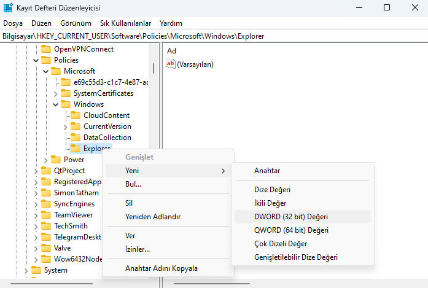Click the QtProject folder icon
428x288 pixels.
click(x=46, y=171)
